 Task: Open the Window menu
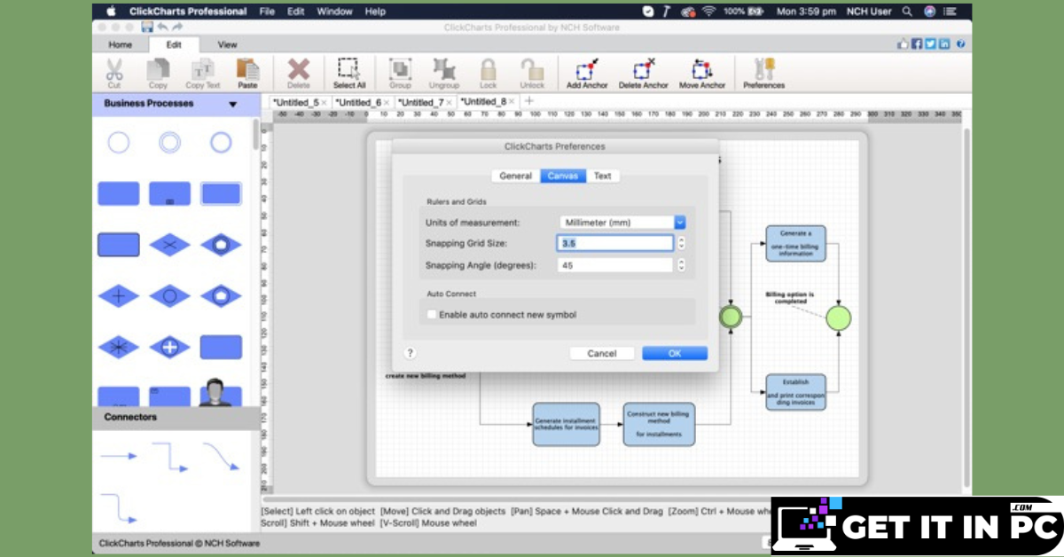[334, 12]
